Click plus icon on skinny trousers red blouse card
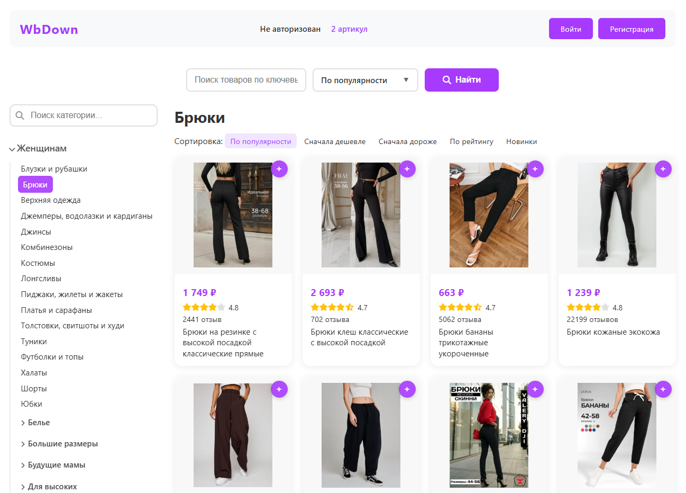Viewport: 686px width, 493px height. [535, 389]
